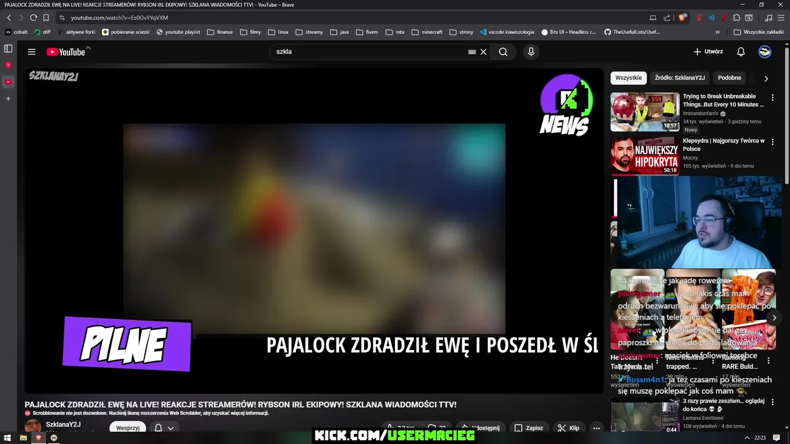Open the Największy Hipokryta thumbnail
Viewport: 790px width, 444px height.
point(645,156)
